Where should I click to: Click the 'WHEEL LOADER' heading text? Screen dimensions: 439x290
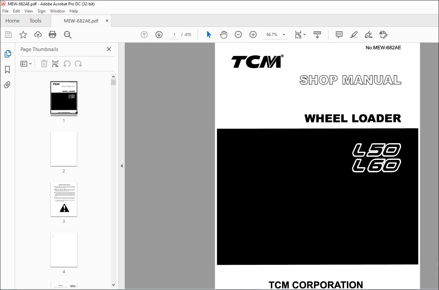(353, 118)
